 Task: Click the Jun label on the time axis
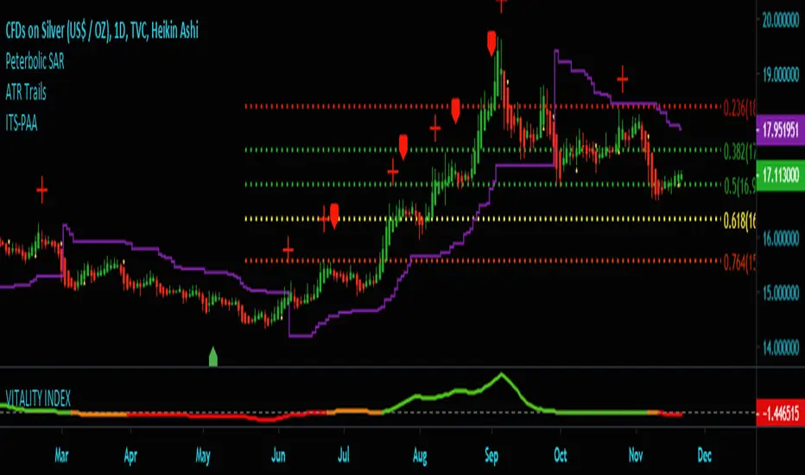point(278,455)
